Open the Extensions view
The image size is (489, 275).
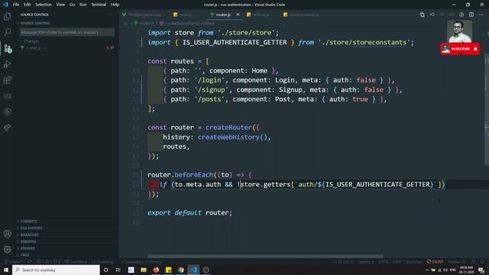(x=7, y=80)
